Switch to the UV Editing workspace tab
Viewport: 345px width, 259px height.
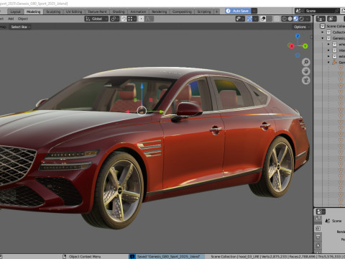(x=74, y=12)
